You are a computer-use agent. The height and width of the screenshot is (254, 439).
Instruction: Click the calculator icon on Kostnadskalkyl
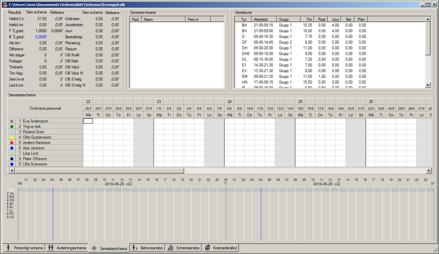208,248
